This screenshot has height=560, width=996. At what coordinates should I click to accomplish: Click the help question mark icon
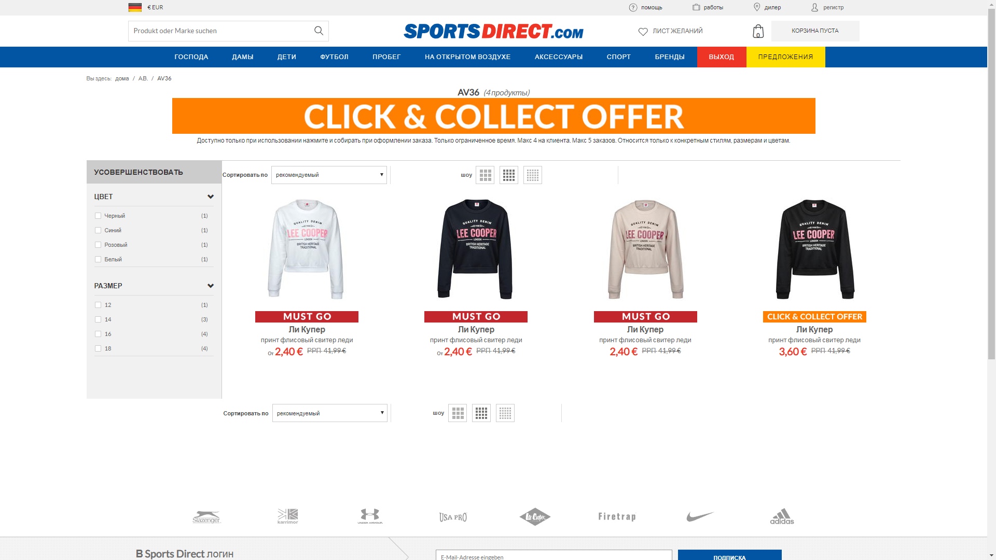pyautogui.click(x=633, y=7)
